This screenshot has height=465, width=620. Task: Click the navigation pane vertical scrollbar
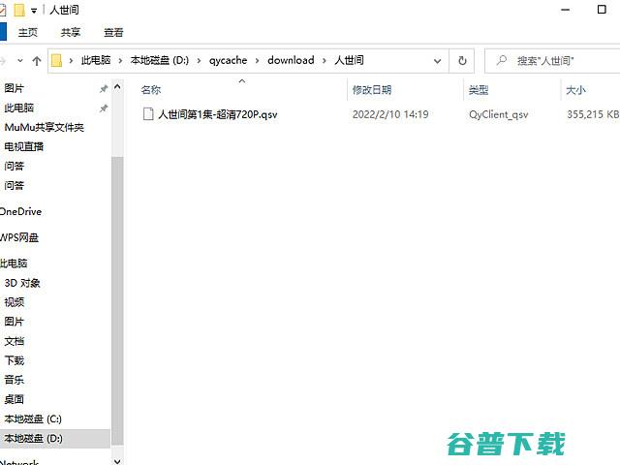point(118,291)
